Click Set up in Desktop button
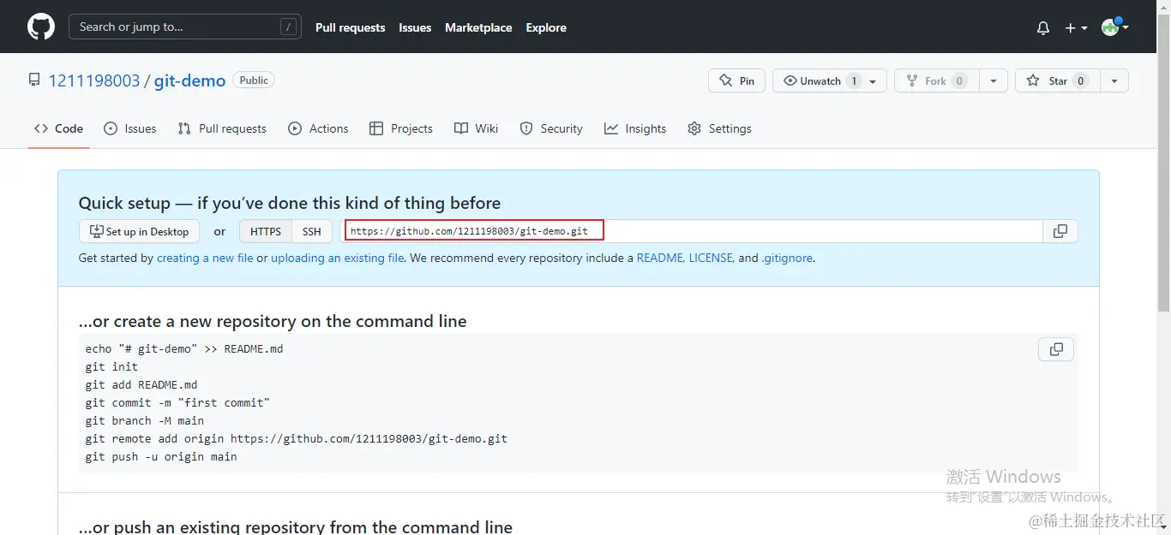1171x535 pixels. (139, 231)
